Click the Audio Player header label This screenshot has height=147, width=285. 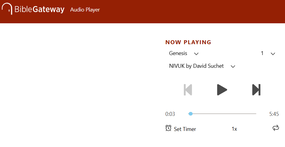[x=85, y=10]
